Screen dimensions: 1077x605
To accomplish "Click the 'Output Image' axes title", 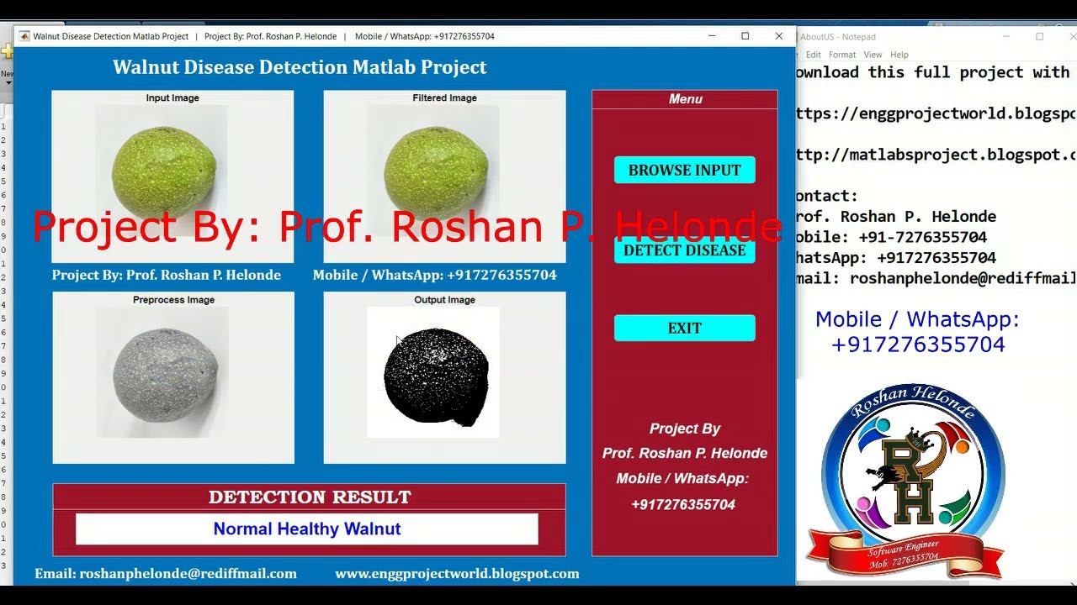I will (x=444, y=300).
